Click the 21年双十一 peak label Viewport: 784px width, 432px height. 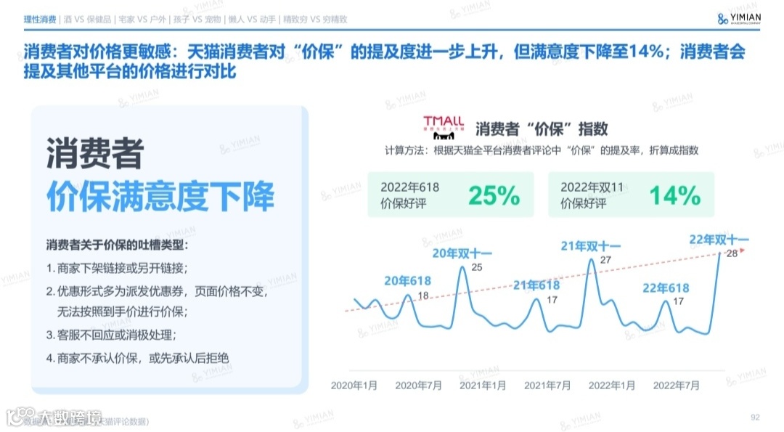click(x=590, y=247)
